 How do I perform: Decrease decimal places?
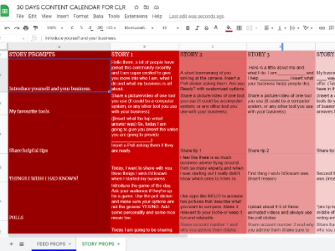pos(90,28)
